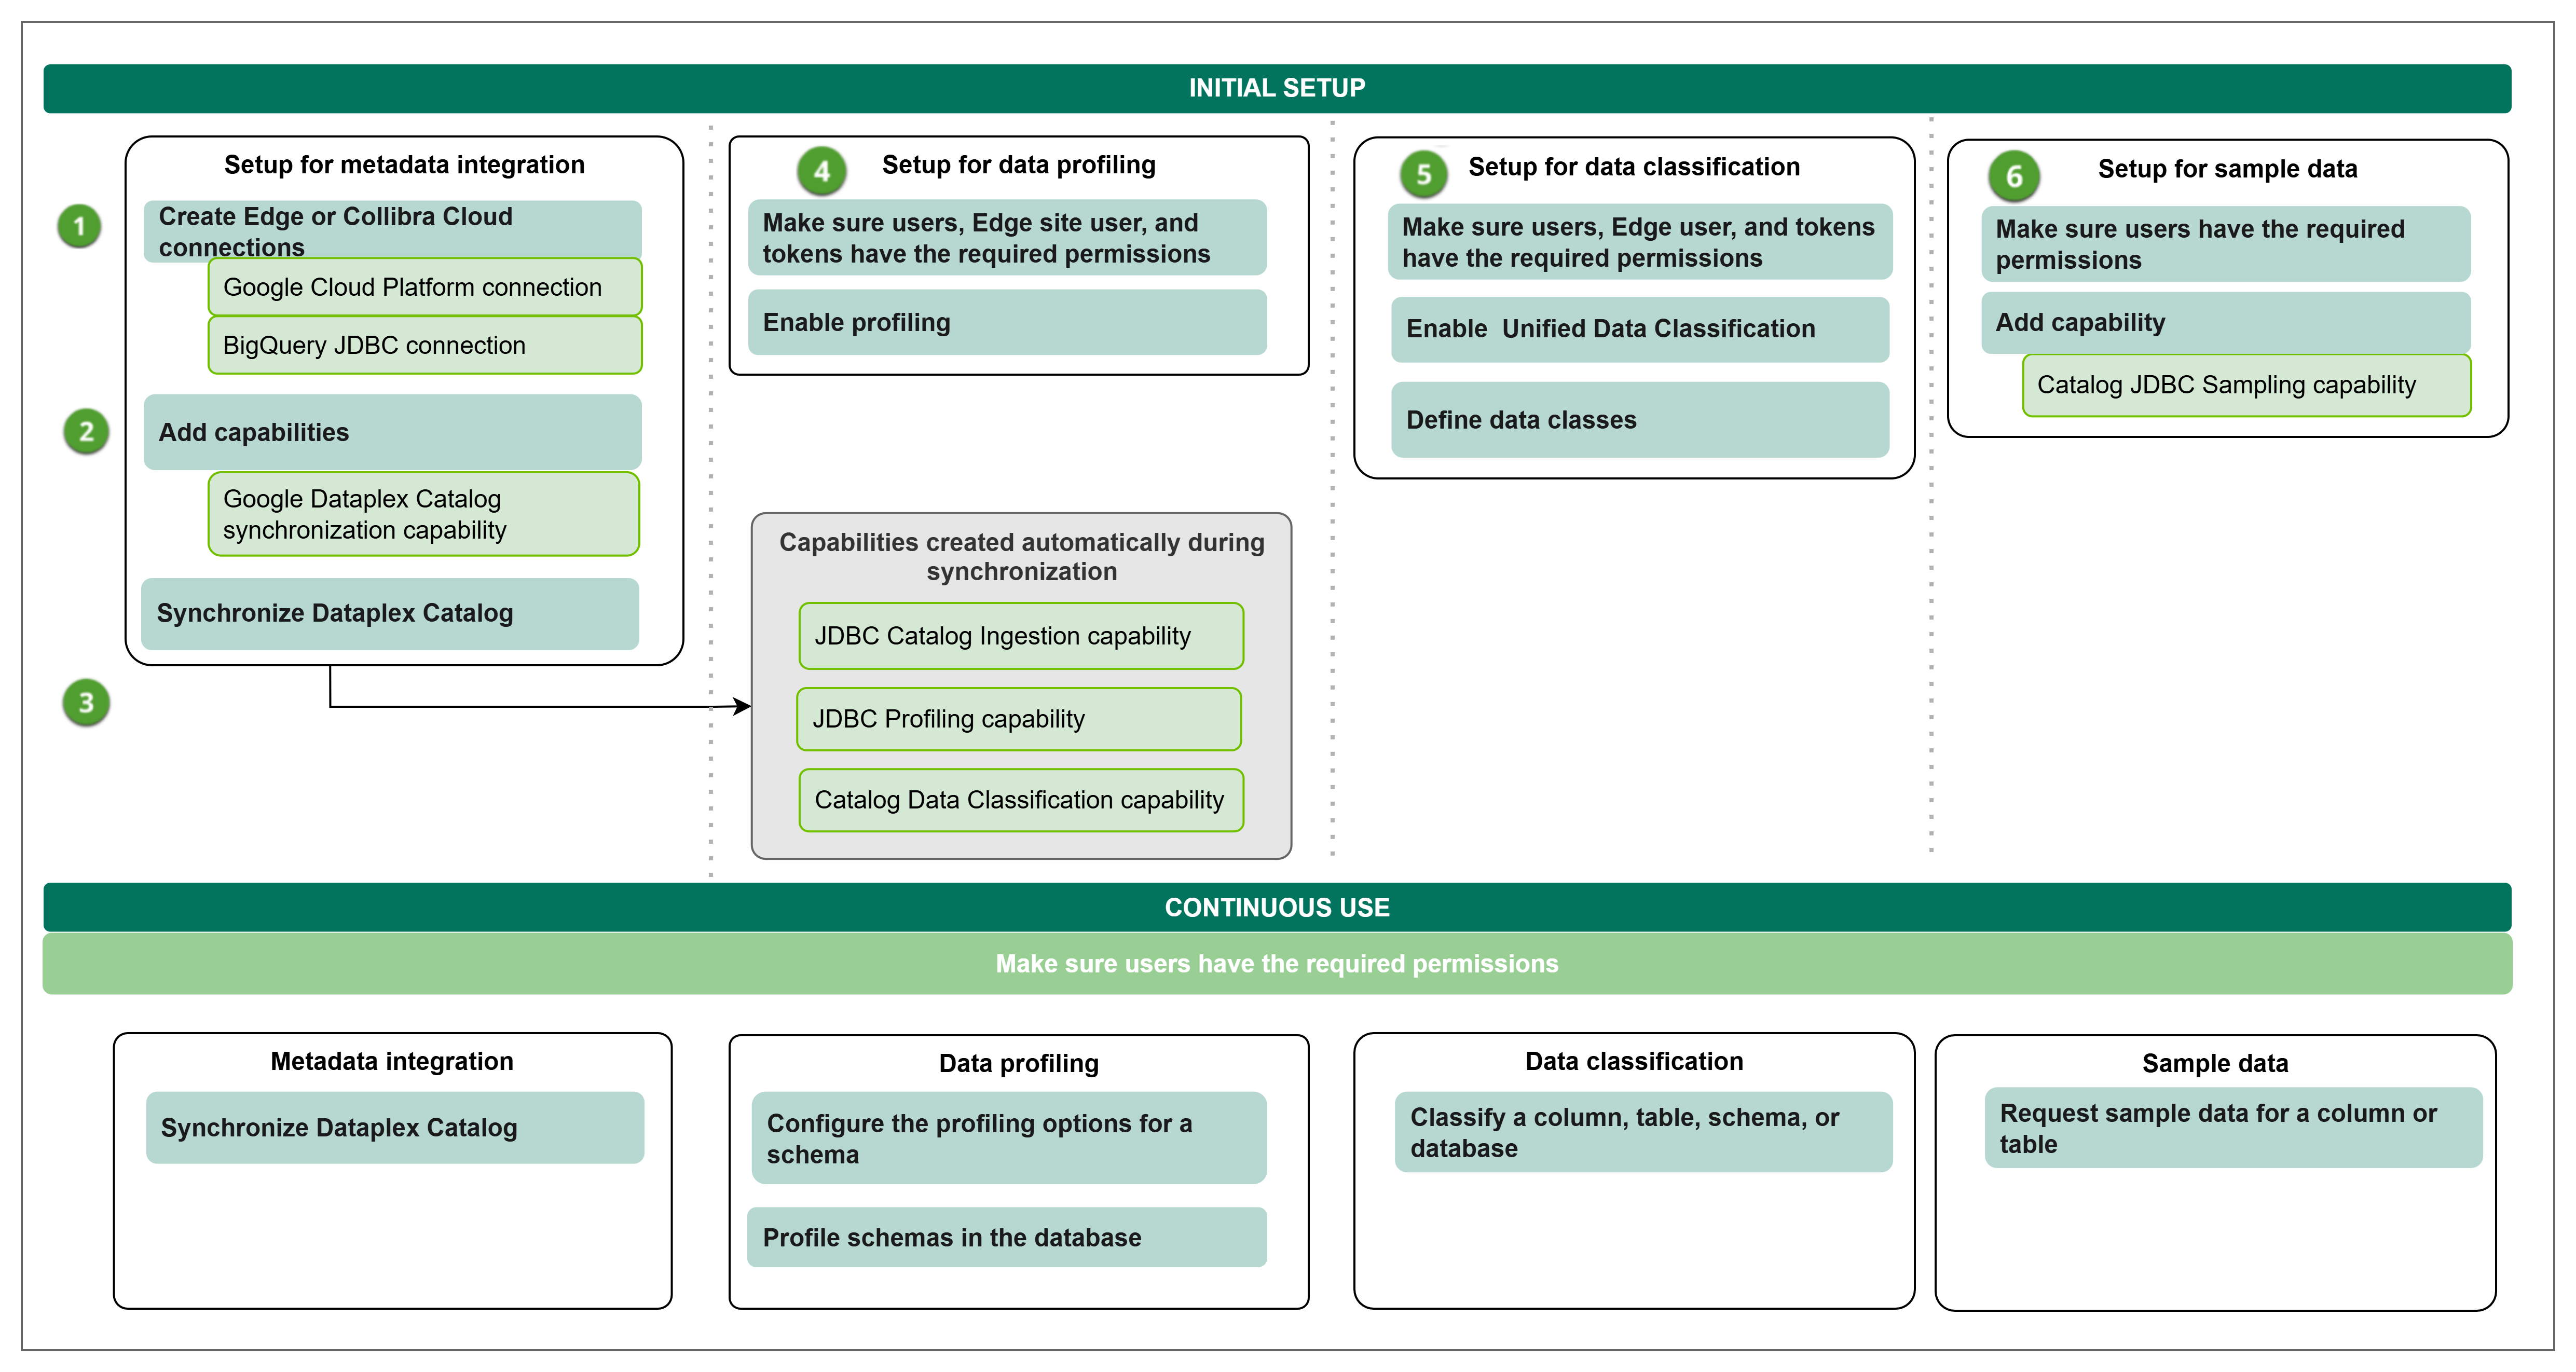Click the step 4 data profiling badge
The height and width of the screenshot is (1372, 2576).
point(821,171)
